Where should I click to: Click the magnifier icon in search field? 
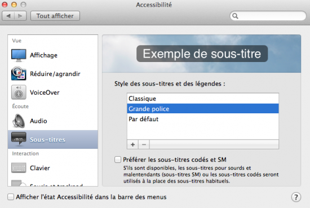pyautogui.click(x=235, y=16)
